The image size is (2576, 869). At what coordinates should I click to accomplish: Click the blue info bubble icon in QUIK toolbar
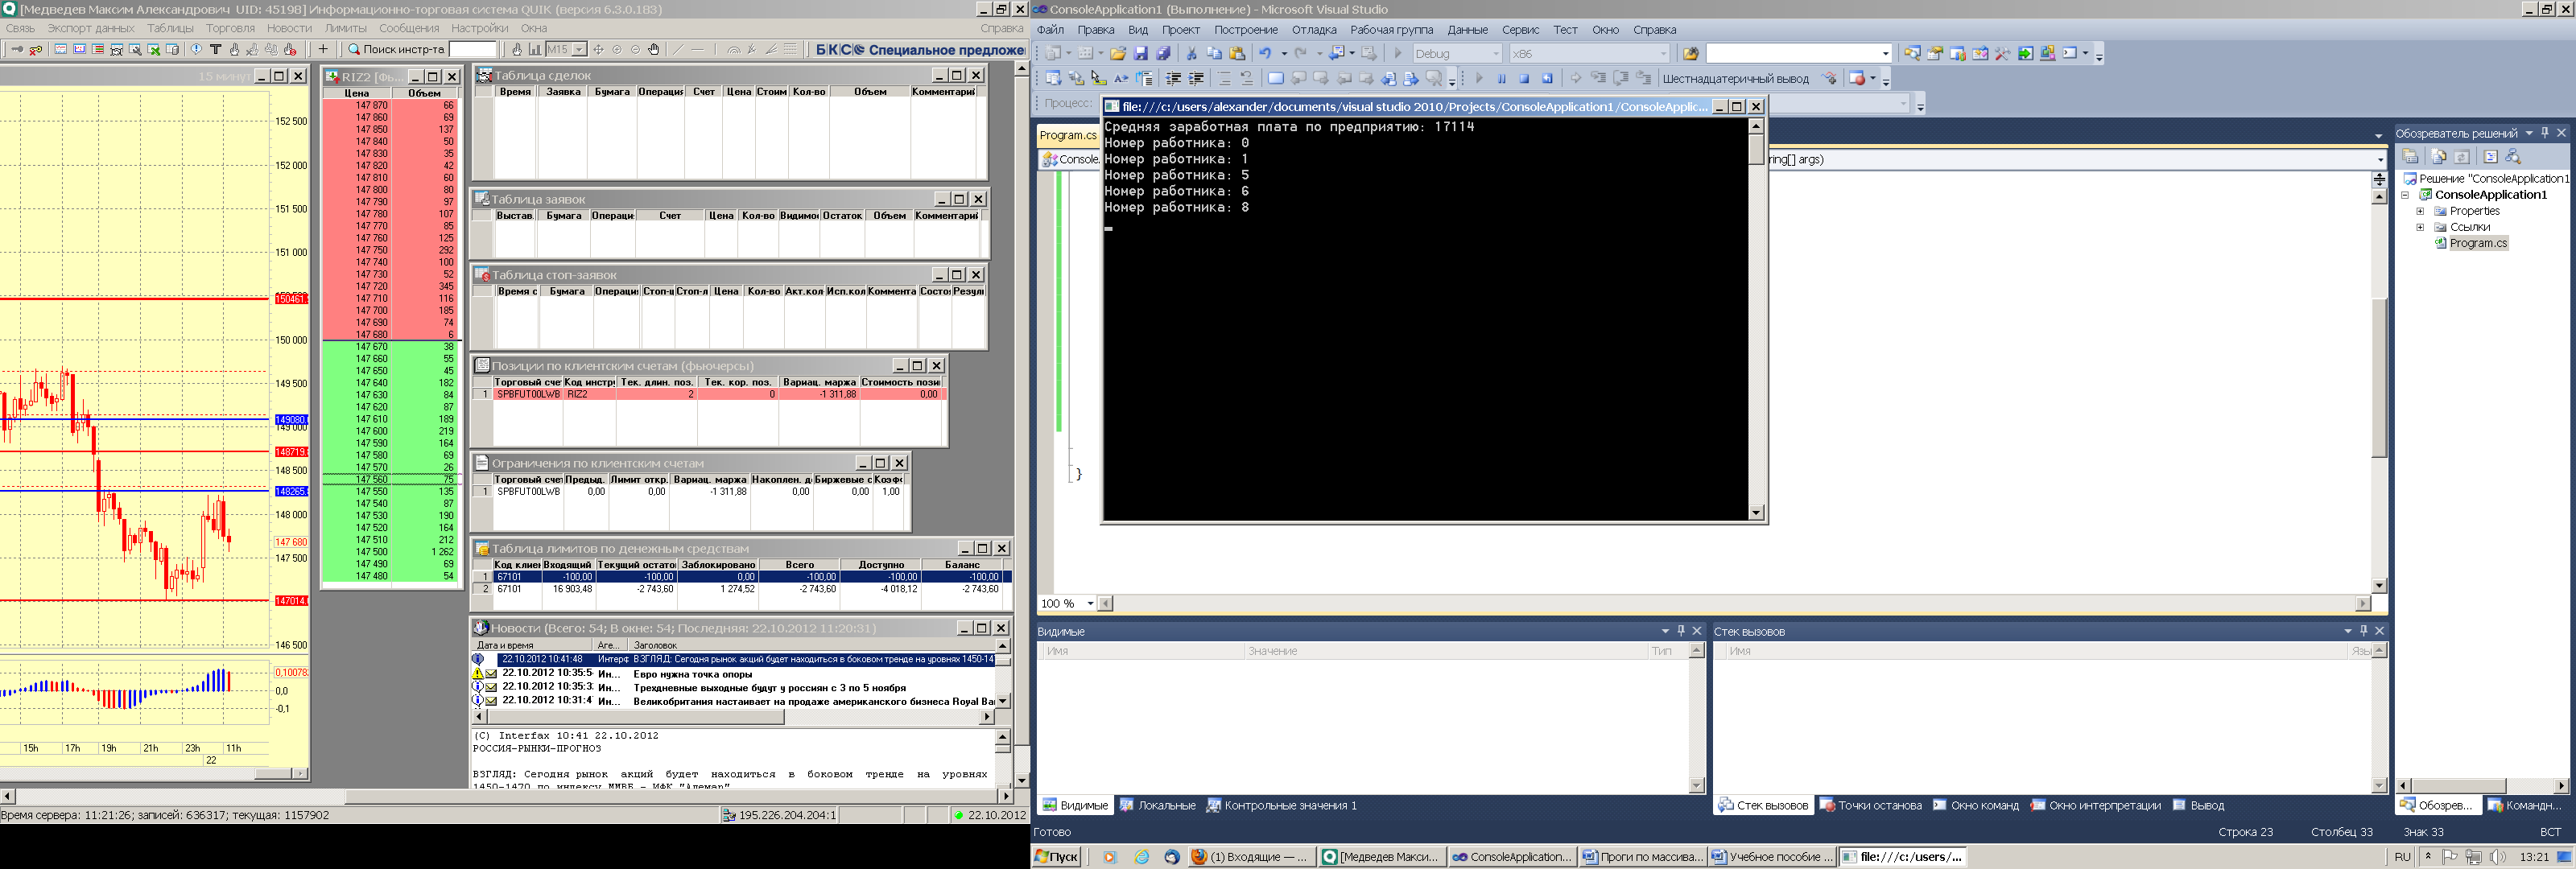coord(196,49)
